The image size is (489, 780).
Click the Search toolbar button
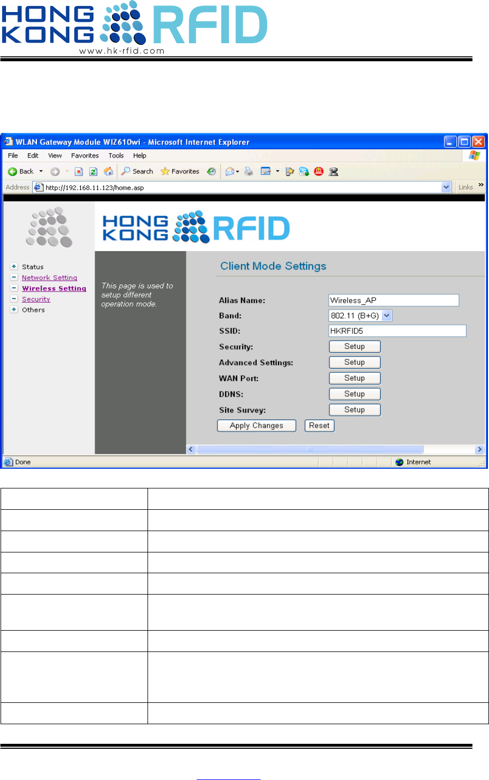(x=137, y=171)
